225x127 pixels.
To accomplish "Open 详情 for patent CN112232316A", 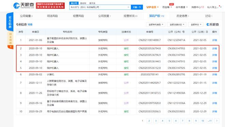I will [214, 83].
